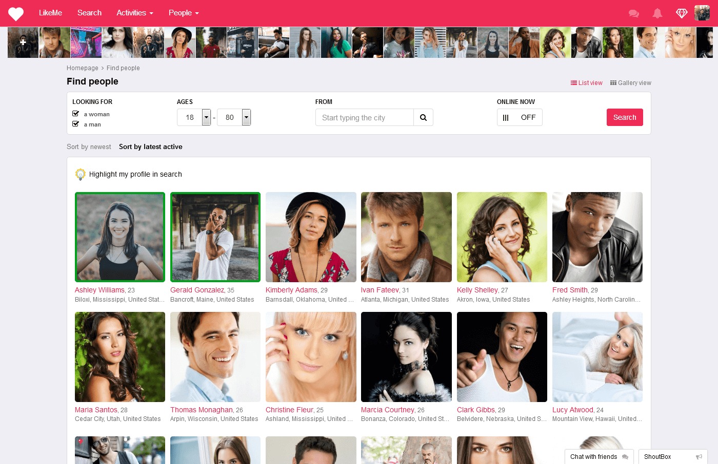
Task: Click Gerald Gonzalez photo thumbnail
Action: pos(215,237)
